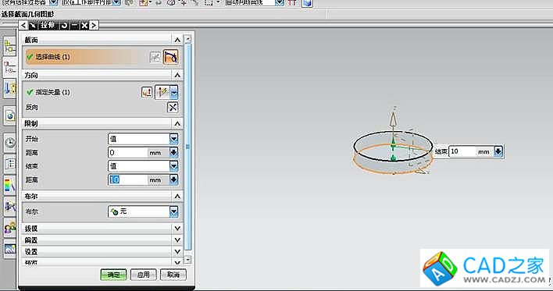Open the Part Navigator sidebar tab
Viewport: 553px width, 291px height.
(x=9, y=88)
